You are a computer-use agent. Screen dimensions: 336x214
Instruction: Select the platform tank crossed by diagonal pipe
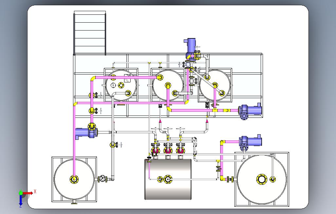[215, 85]
